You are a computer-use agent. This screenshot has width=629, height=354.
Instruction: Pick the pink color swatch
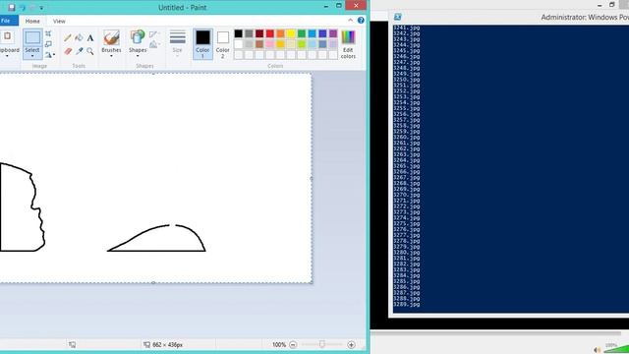click(x=270, y=44)
